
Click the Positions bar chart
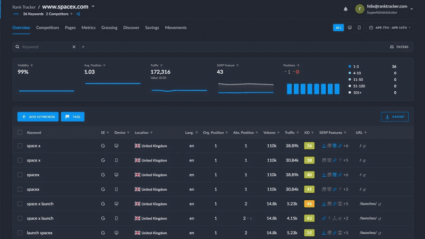pos(313,89)
